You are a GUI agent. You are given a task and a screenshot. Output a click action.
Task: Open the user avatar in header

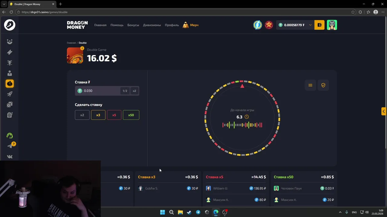(x=332, y=25)
